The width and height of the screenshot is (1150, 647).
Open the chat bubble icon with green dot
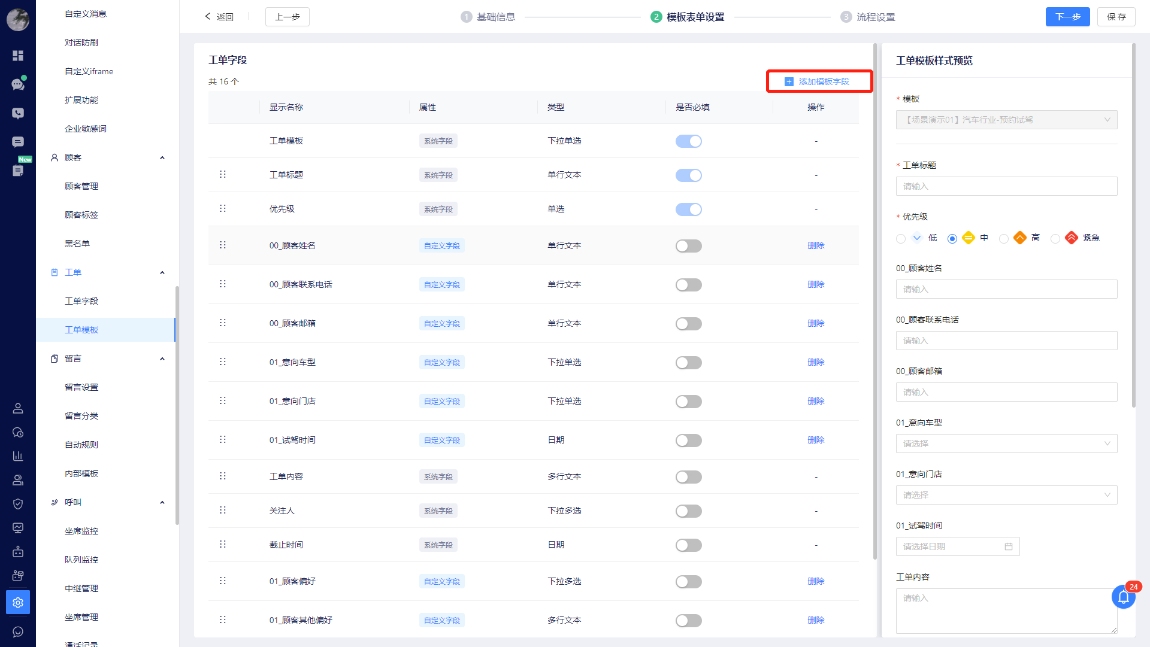click(x=18, y=84)
